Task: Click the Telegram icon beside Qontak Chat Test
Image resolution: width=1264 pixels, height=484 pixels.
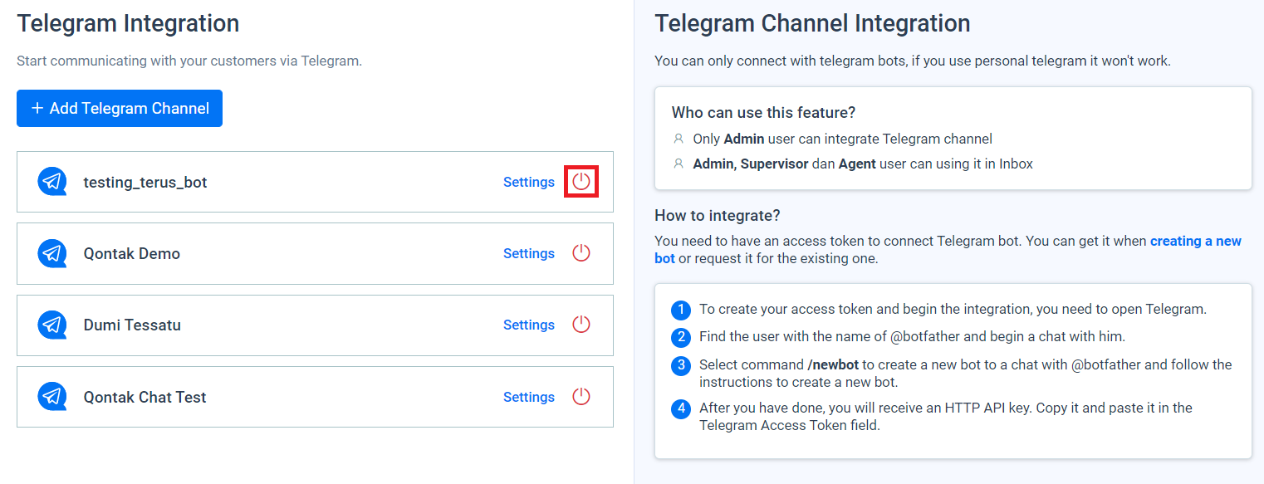Action: 52,397
